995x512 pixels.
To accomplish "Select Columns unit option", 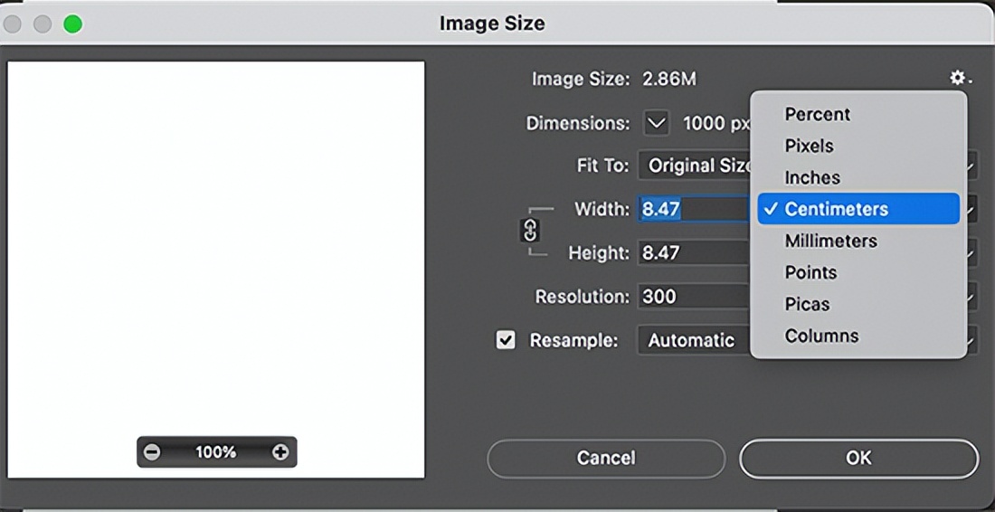I will 821,336.
